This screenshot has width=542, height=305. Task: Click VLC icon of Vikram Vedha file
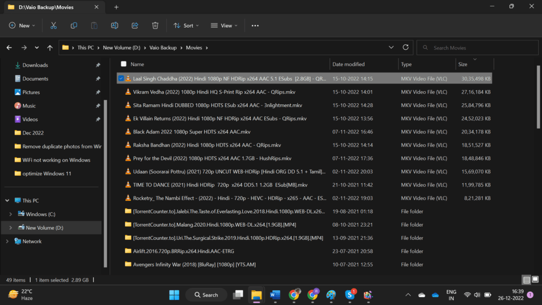tap(128, 92)
